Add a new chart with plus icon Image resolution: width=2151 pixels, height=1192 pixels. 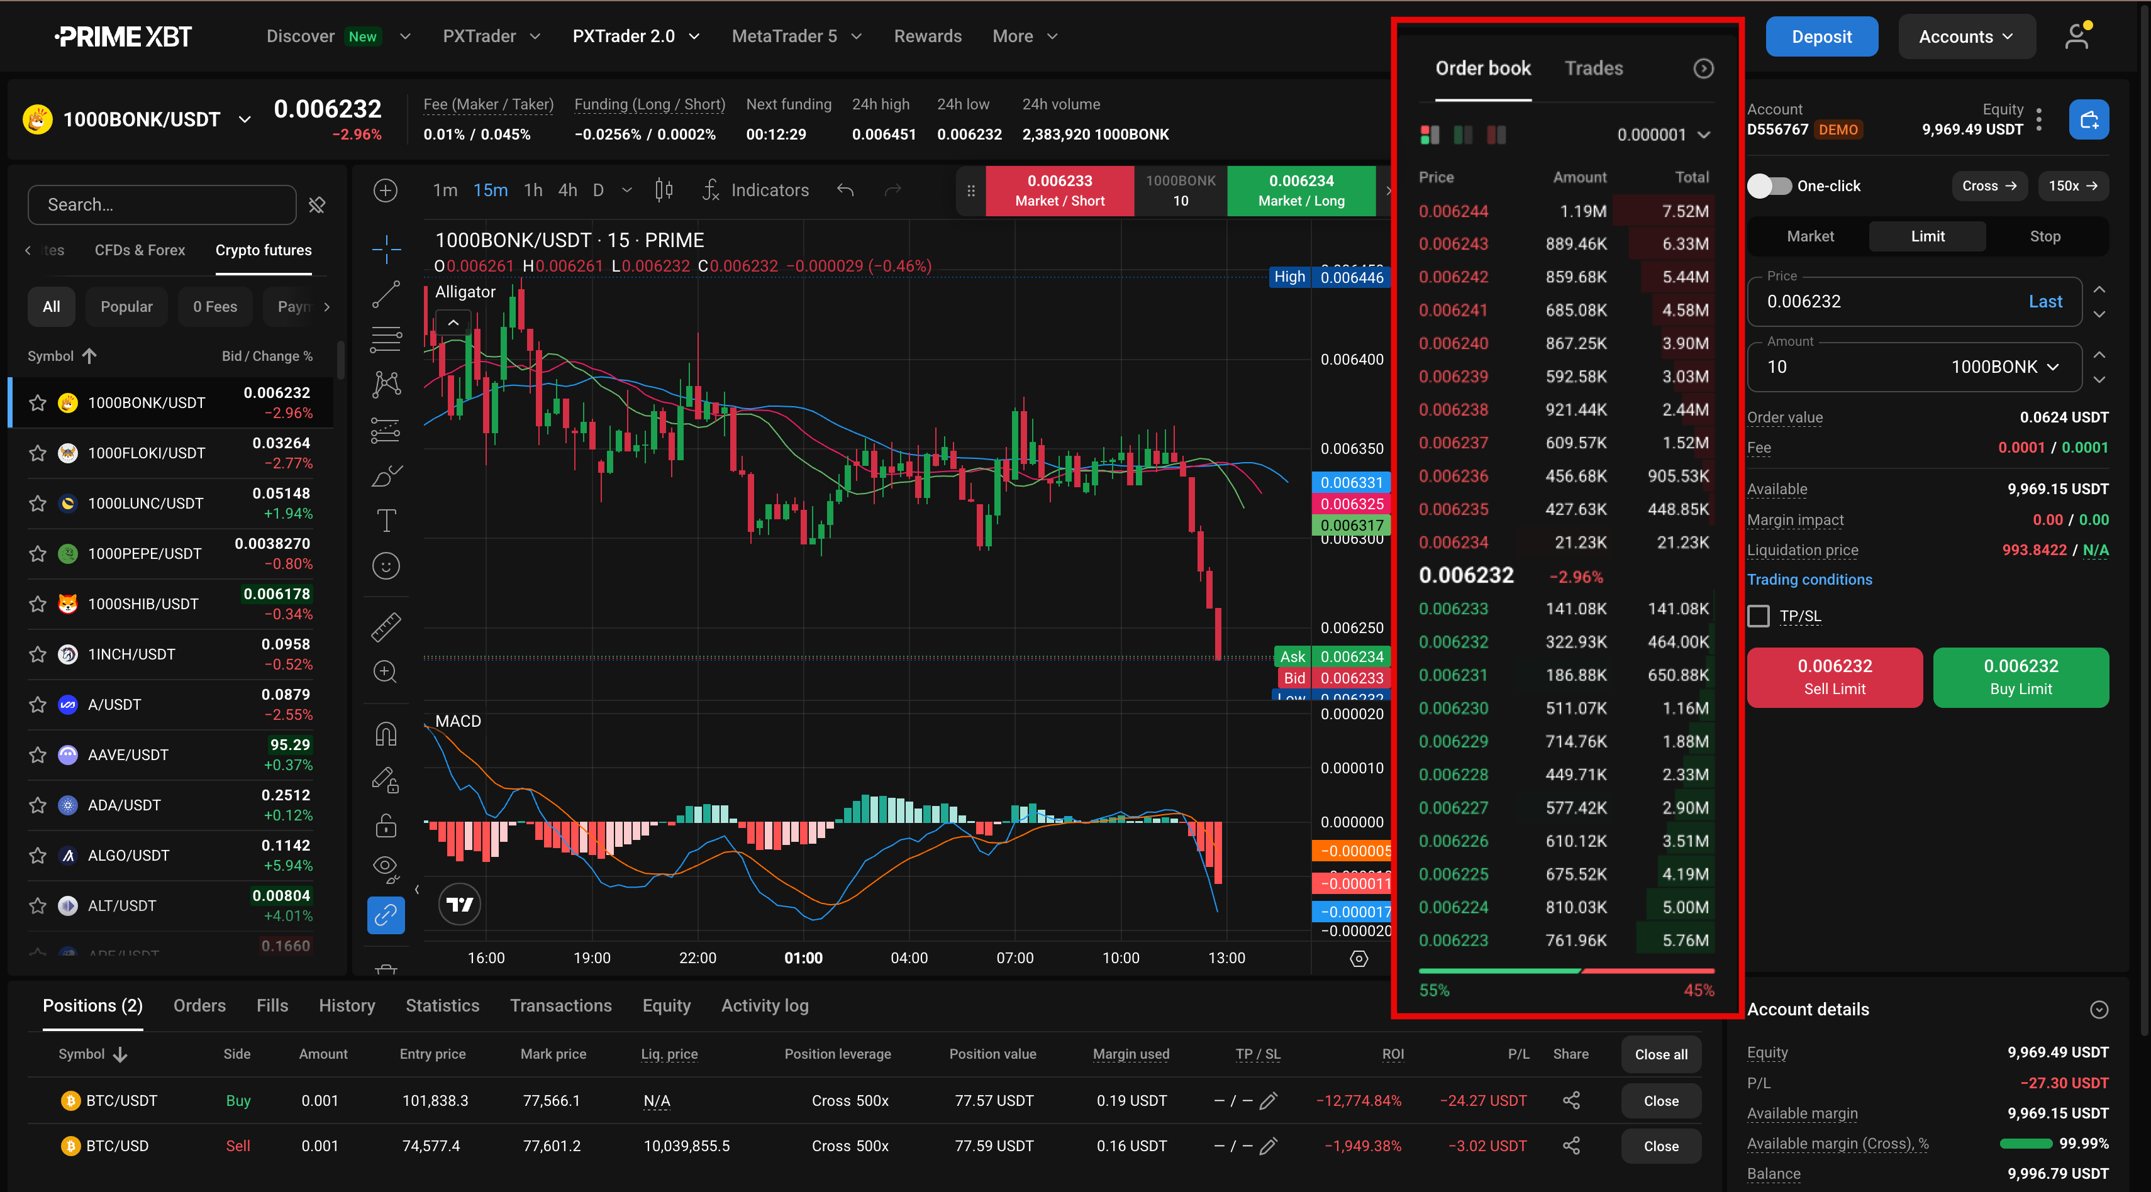385,190
